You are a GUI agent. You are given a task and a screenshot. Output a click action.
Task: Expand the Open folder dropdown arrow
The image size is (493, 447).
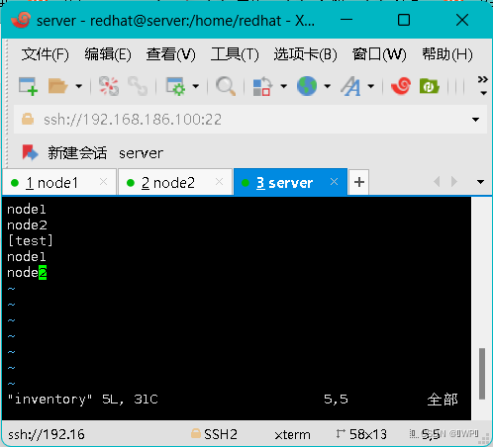coord(78,86)
